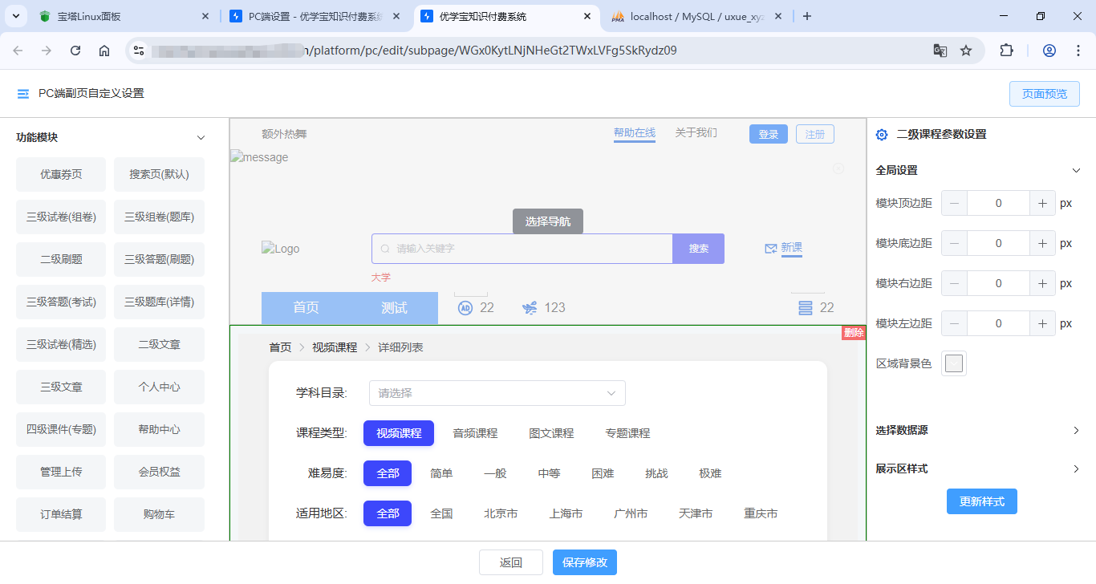Click the 新课 envelope icon in header

770,249
